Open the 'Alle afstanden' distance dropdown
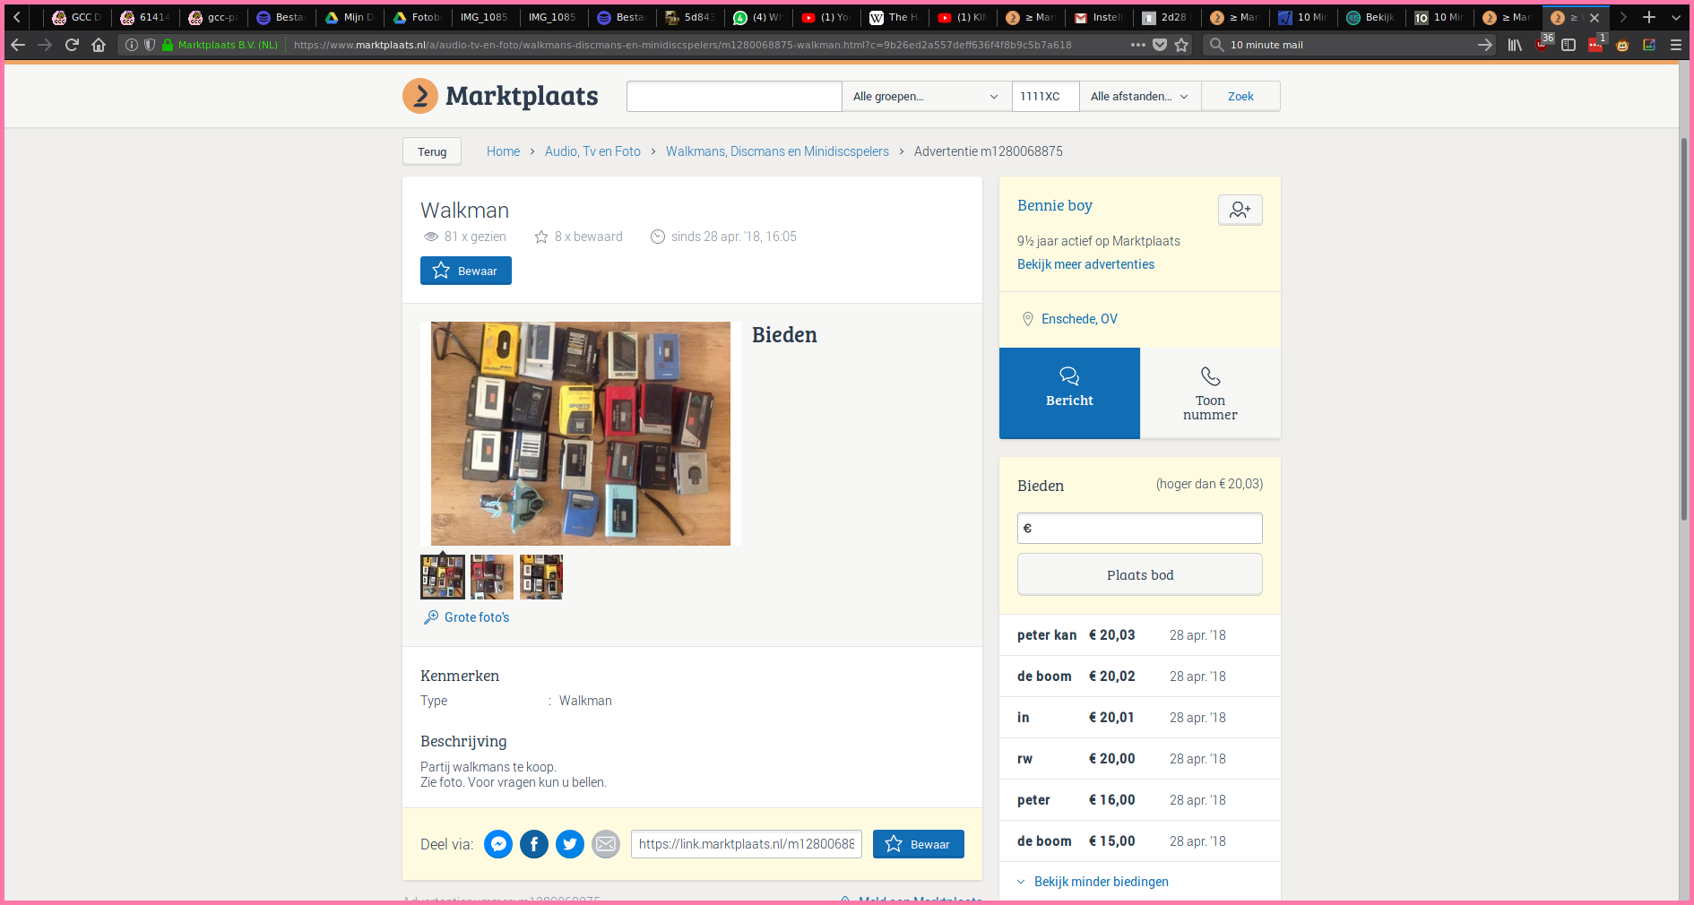The image size is (1694, 905). click(x=1139, y=97)
